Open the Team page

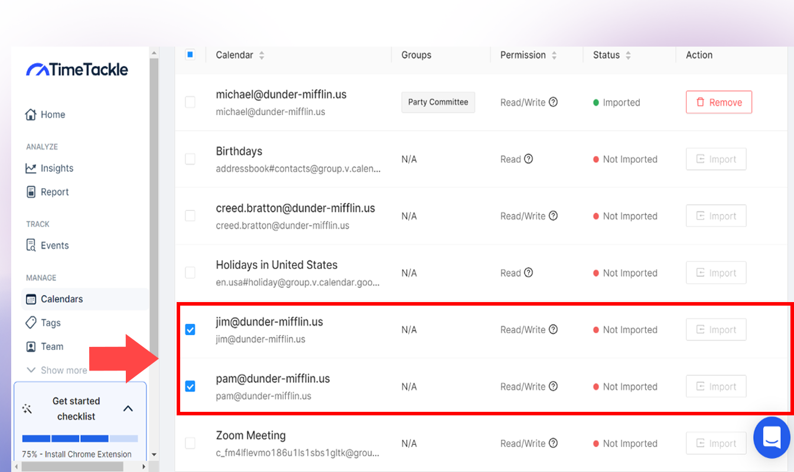pyautogui.click(x=44, y=346)
